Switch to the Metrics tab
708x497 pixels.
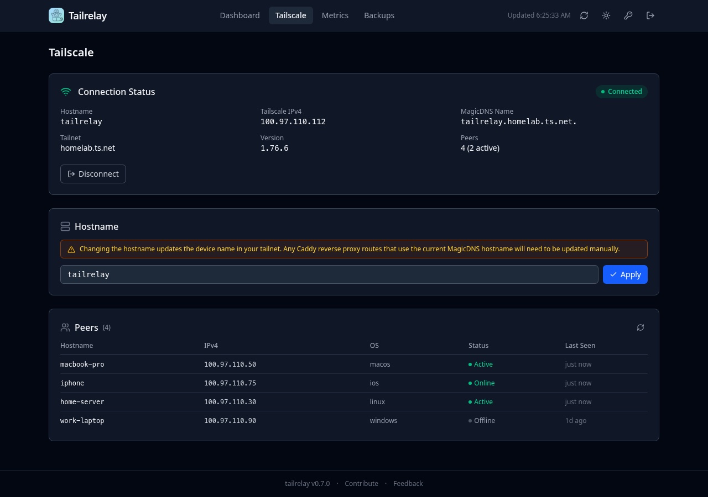coord(335,15)
